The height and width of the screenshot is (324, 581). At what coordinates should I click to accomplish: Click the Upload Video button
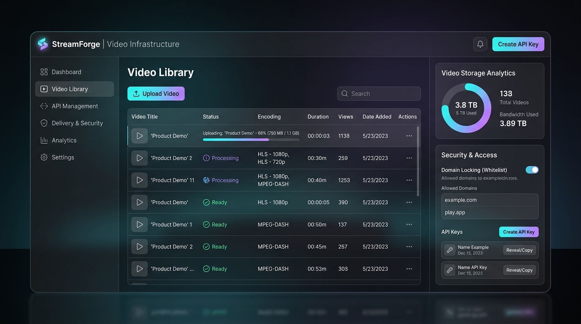156,94
